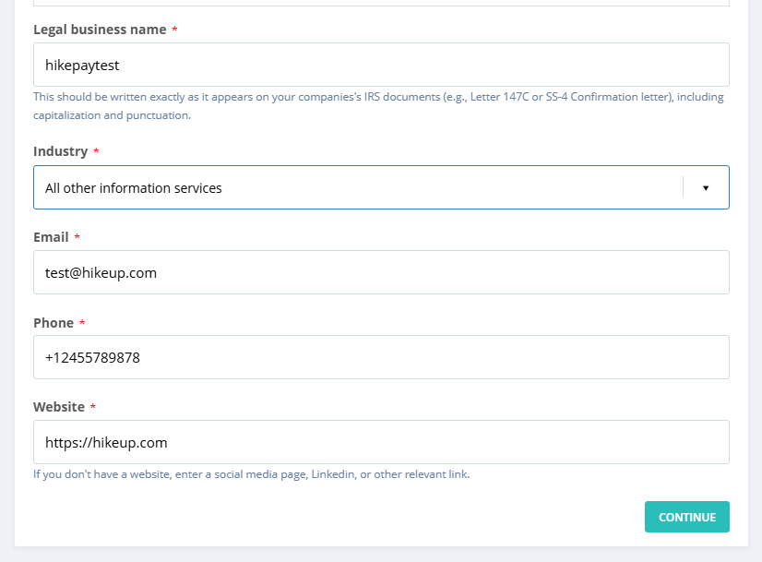Click the partially visible field at top edge

tap(381, 3)
